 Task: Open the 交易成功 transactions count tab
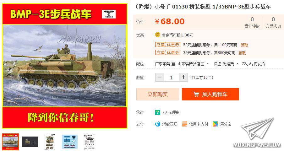(x=273, y=22)
